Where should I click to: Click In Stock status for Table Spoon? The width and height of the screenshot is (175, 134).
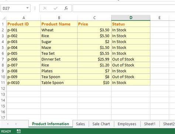131,82
